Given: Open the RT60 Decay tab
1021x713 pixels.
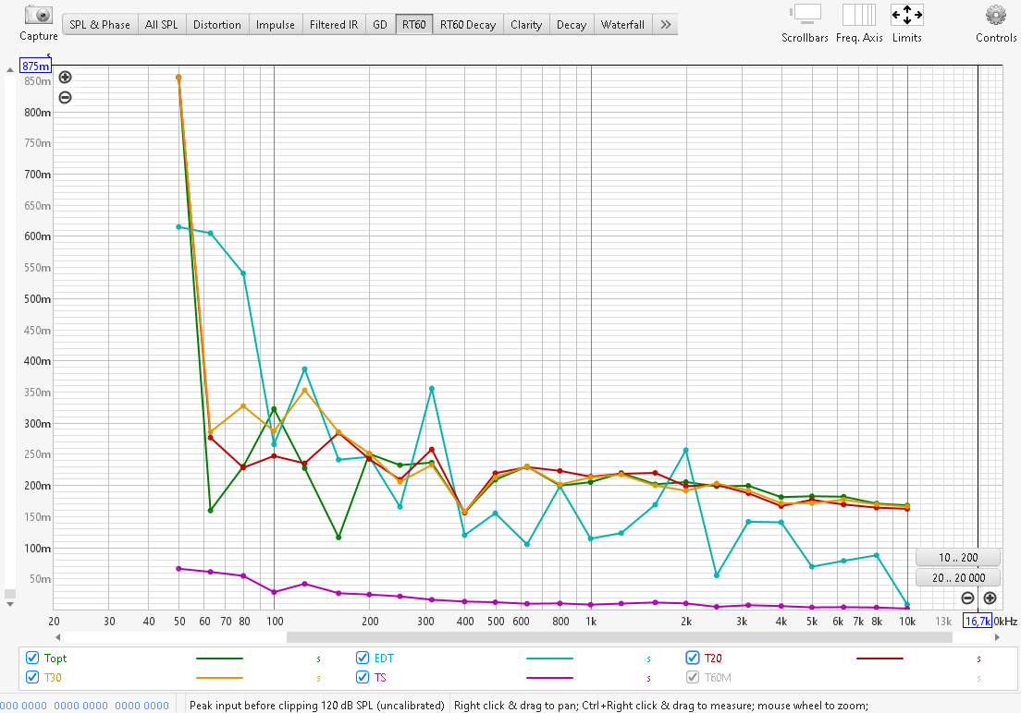Looking at the screenshot, I should [468, 25].
